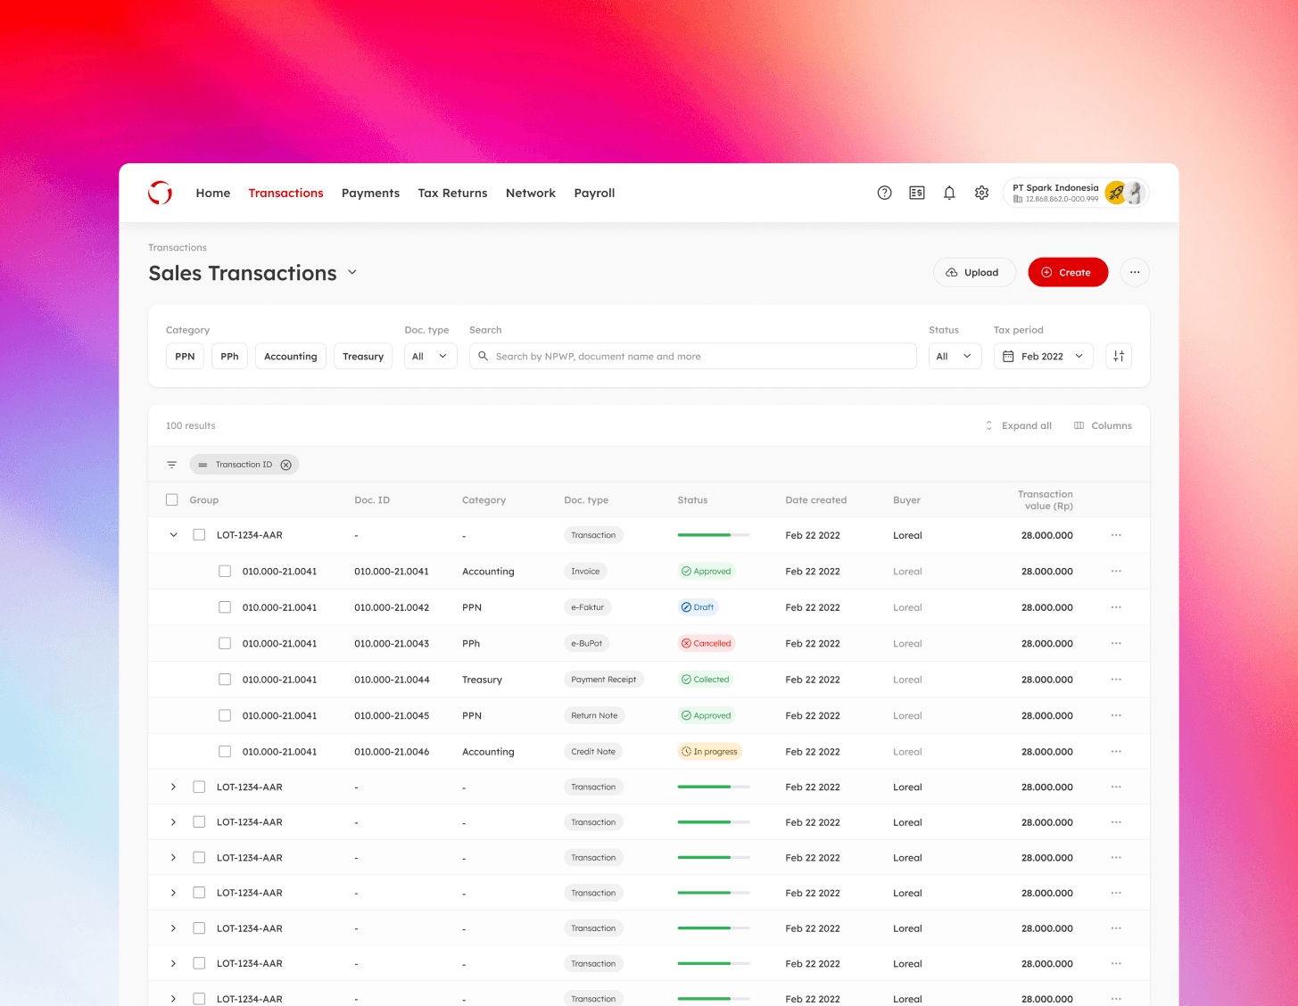The height and width of the screenshot is (1006, 1298).
Task: Open the notifications bell
Action: tap(949, 193)
